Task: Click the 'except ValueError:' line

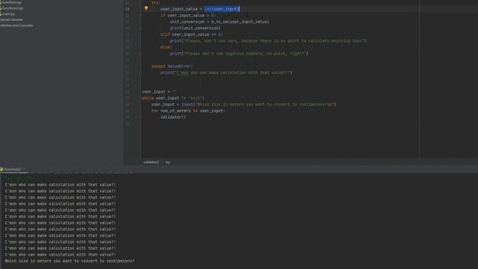Action: click(x=173, y=67)
